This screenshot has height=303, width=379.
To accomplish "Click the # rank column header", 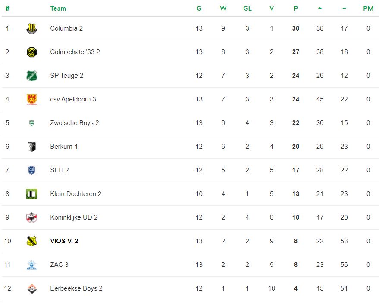I will click(x=7, y=9).
